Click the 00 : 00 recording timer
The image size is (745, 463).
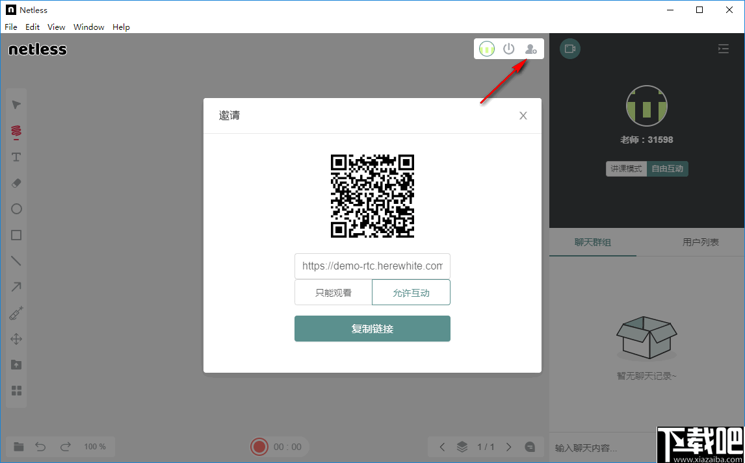click(x=287, y=447)
